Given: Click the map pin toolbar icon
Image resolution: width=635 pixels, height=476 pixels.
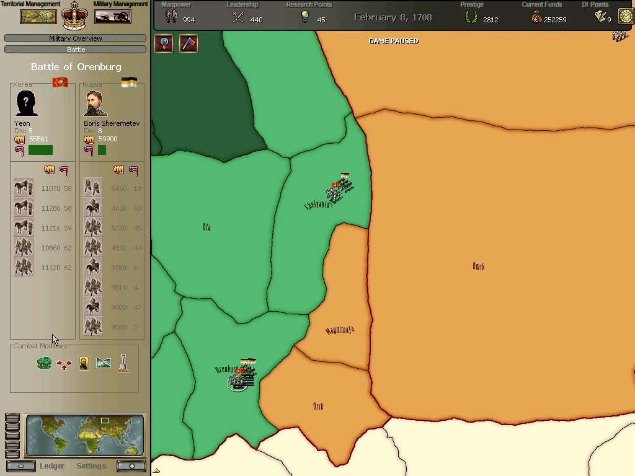Looking at the screenshot, I should pos(164,43).
